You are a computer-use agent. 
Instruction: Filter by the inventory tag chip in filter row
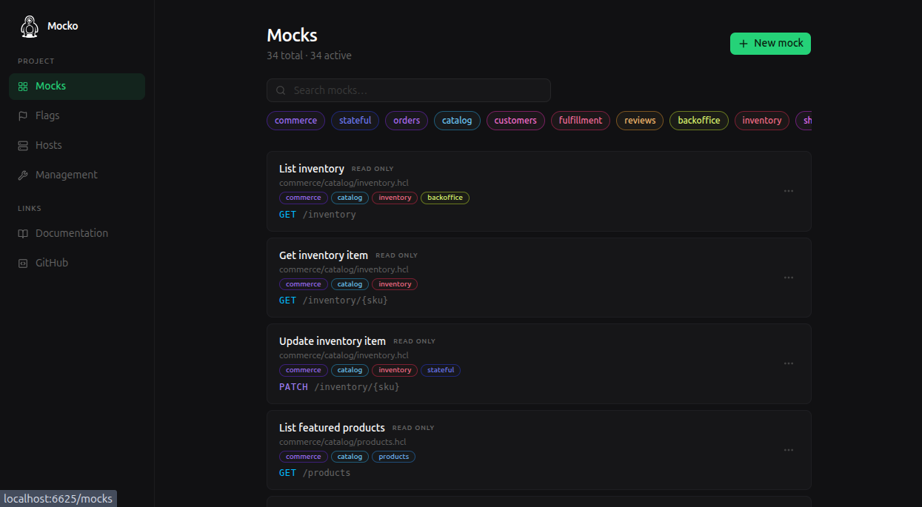click(x=762, y=121)
